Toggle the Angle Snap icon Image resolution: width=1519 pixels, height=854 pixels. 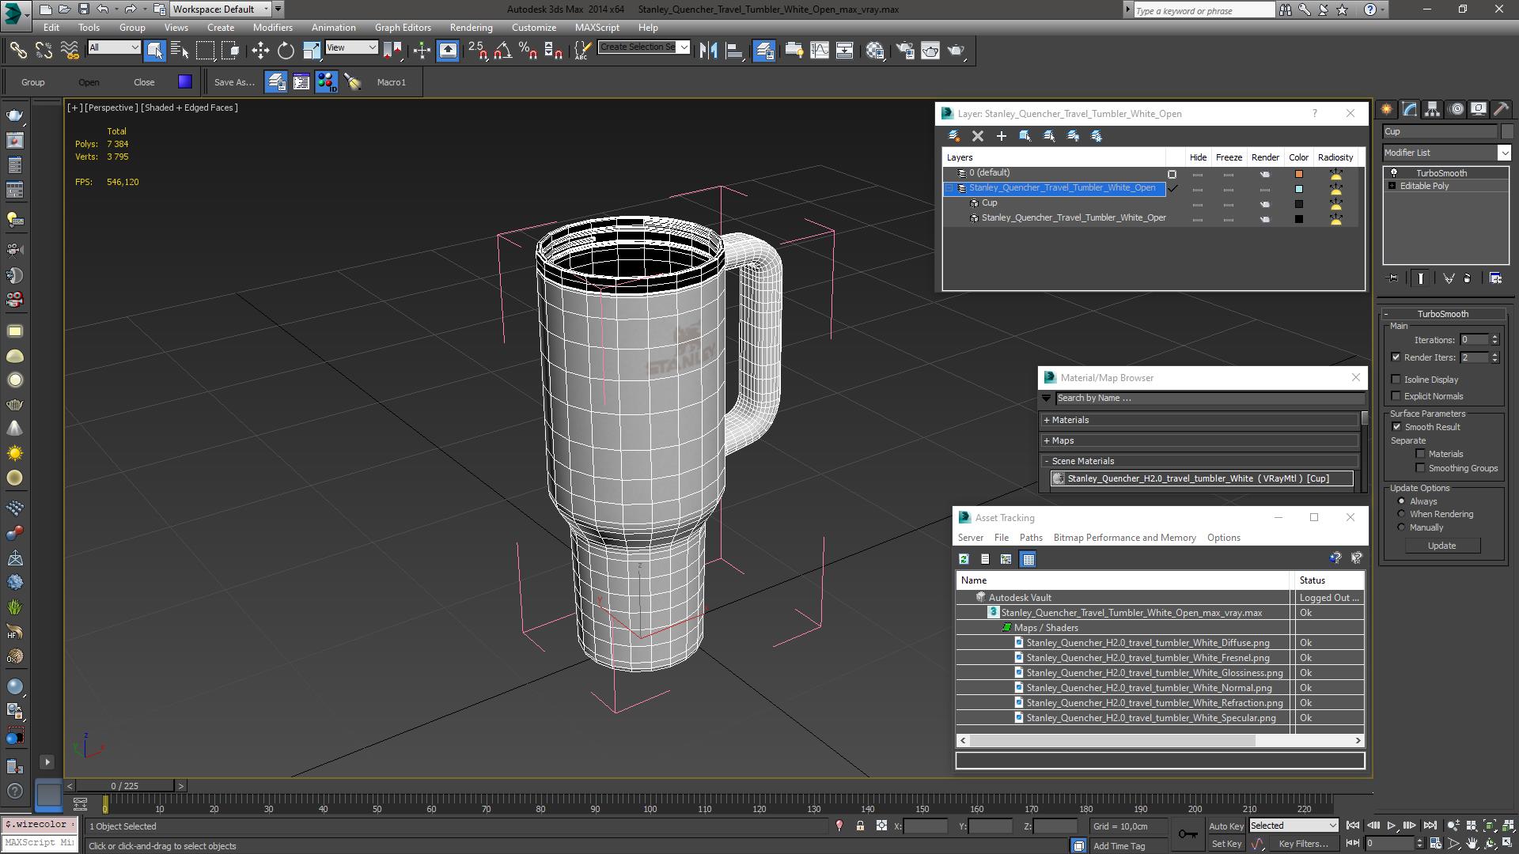point(502,51)
